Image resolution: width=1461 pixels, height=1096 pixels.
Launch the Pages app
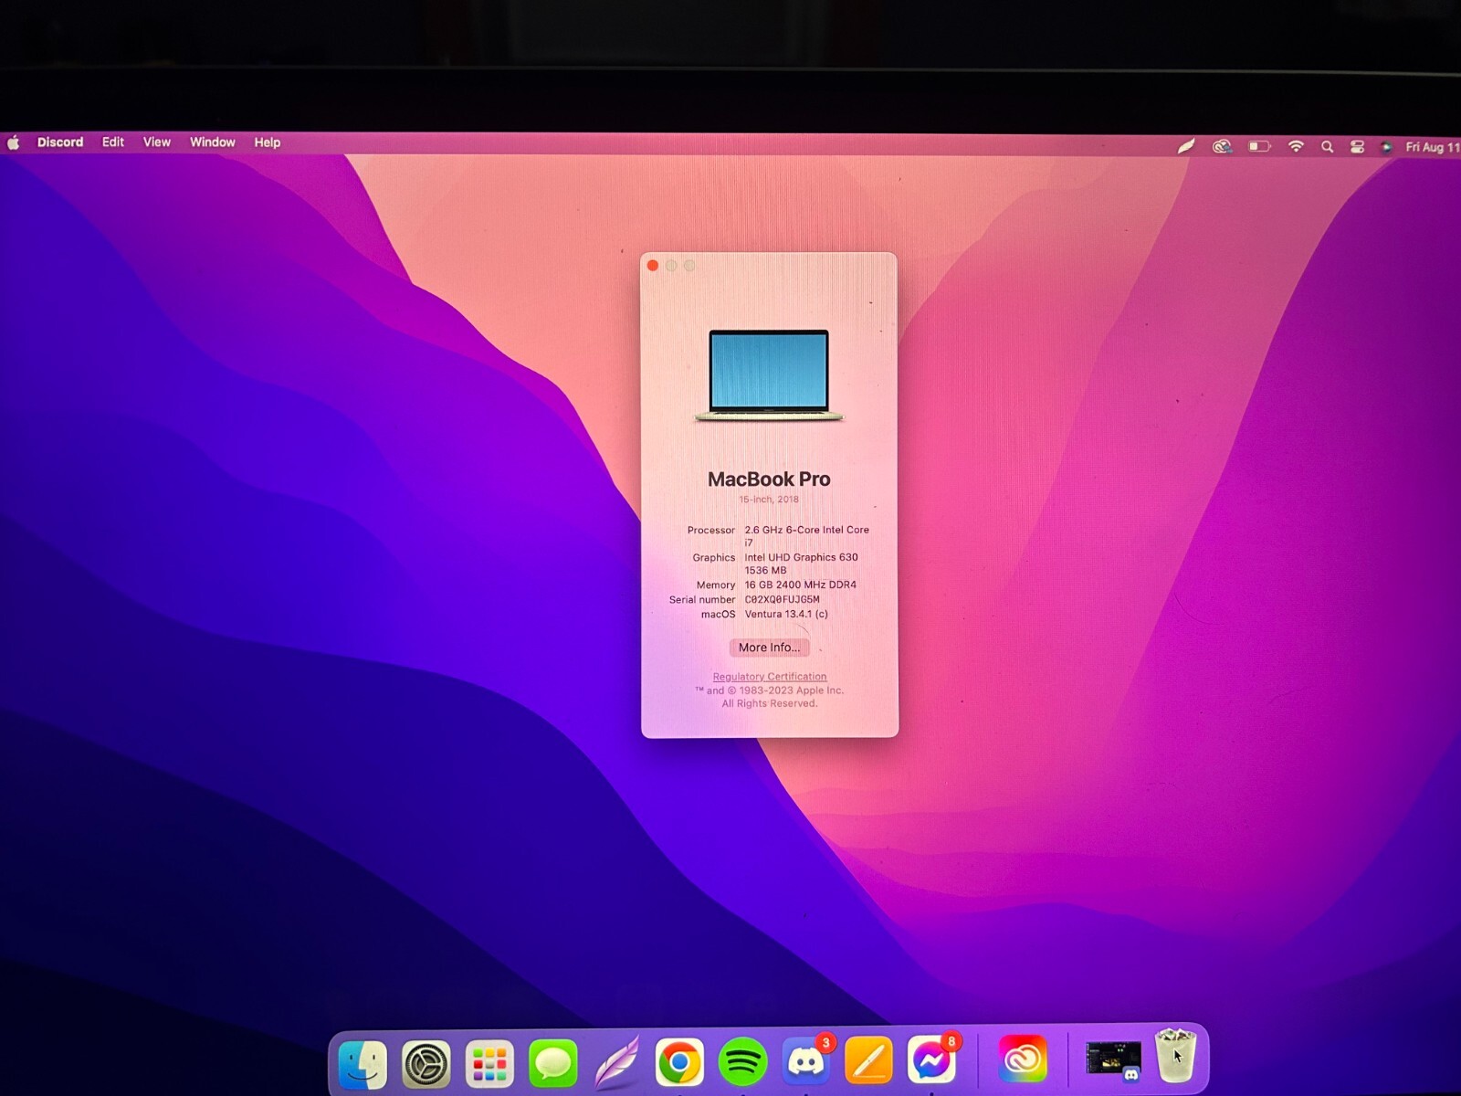click(x=867, y=1061)
